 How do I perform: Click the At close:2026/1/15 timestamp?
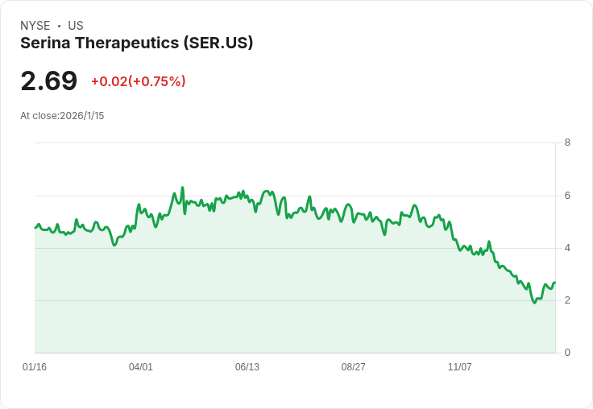[62, 116]
